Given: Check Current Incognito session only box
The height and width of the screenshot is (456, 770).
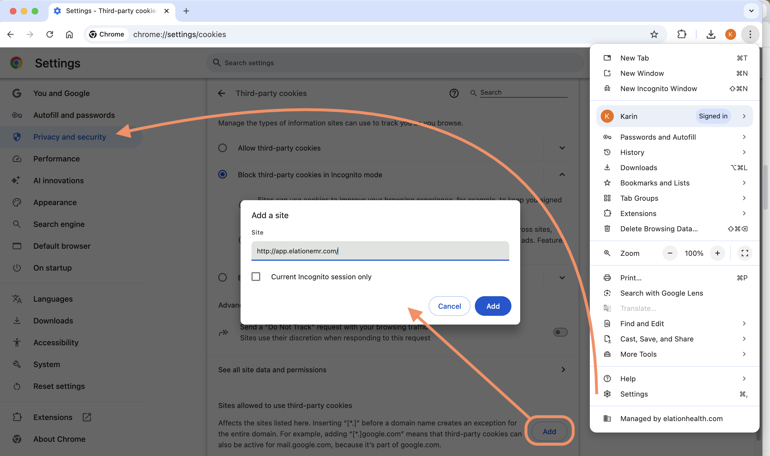Looking at the screenshot, I should tap(256, 277).
